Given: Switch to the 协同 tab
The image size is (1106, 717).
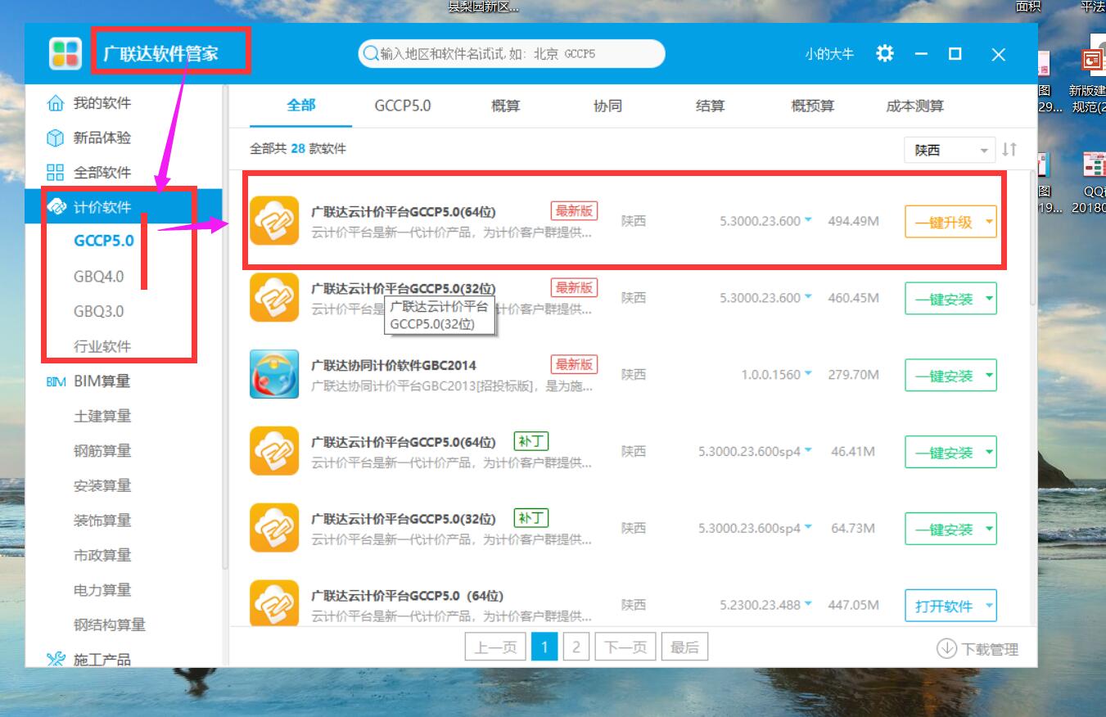Looking at the screenshot, I should (x=607, y=106).
